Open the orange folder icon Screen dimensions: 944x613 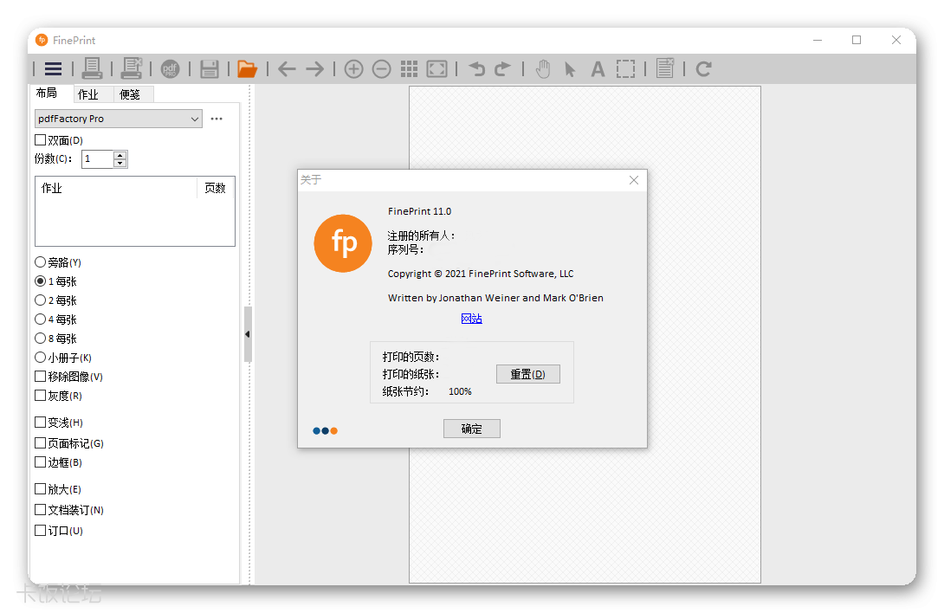point(247,69)
